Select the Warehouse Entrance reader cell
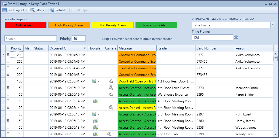Image resolution: width=279 pixels, height=138 pixels. pos(176,94)
